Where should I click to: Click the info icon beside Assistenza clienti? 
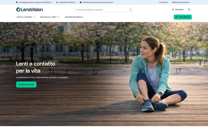point(81,2)
